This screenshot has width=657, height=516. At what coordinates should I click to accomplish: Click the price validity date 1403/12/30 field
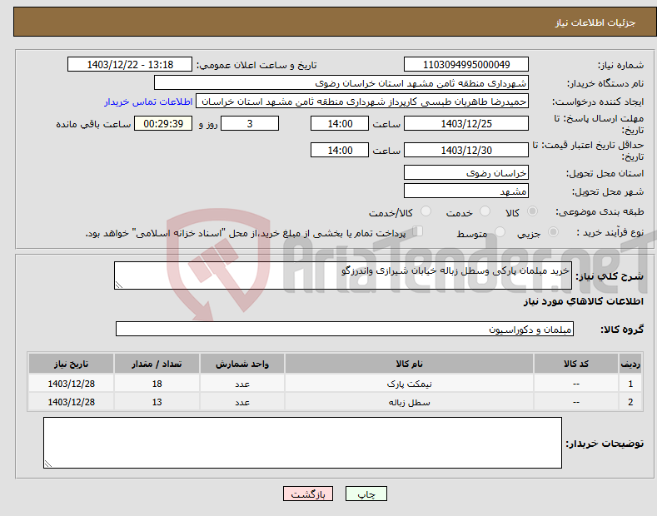466,150
